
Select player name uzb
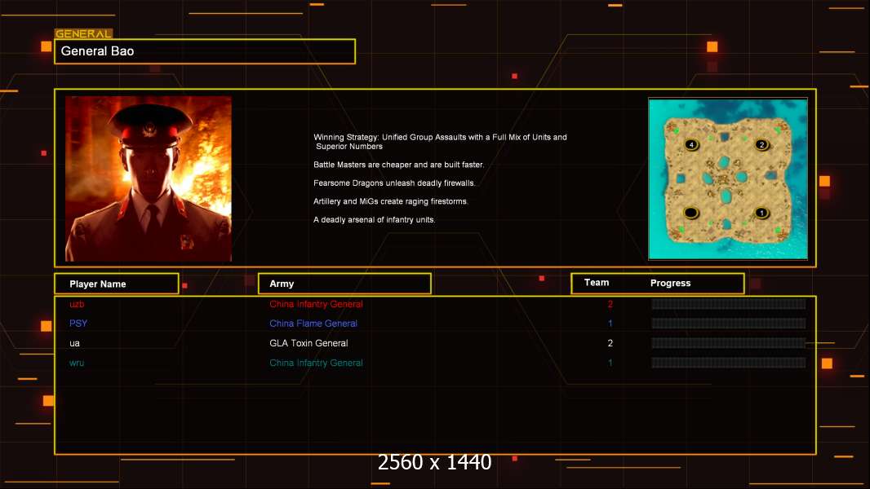pyautogui.click(x=77, y=304)
